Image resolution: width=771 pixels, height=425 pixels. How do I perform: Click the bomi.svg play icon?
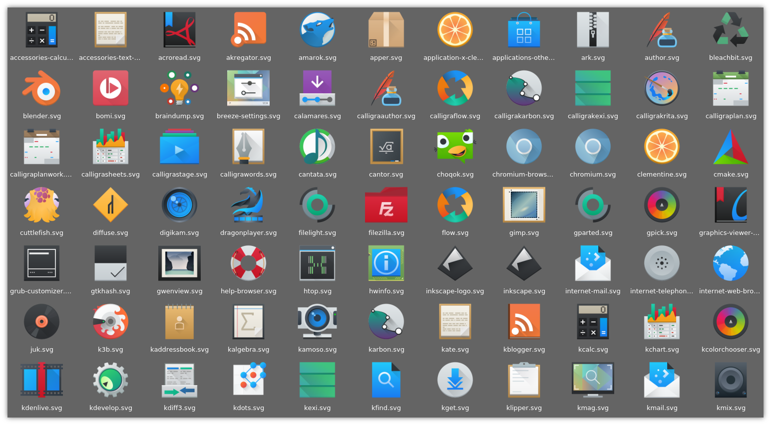(110, 88)
